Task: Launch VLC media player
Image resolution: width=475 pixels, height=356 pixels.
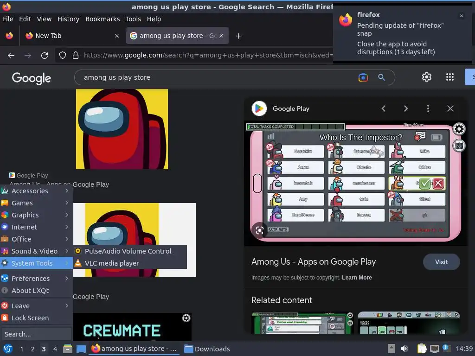Action: (x=130, y=263)
